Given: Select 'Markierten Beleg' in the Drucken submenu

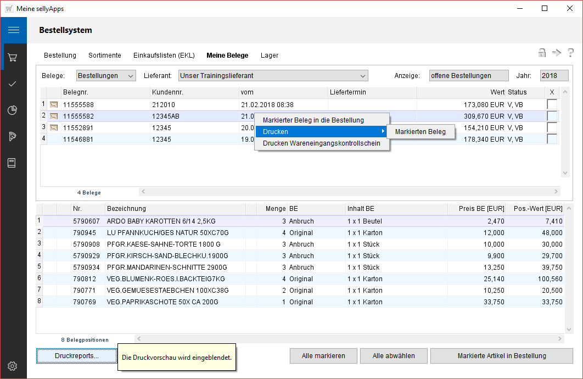Looking at the screenshot, I should pyautogui.click(x=421, y=132).
